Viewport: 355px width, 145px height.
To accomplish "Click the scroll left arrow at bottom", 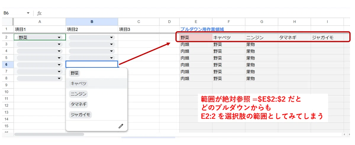I will 344,134.
